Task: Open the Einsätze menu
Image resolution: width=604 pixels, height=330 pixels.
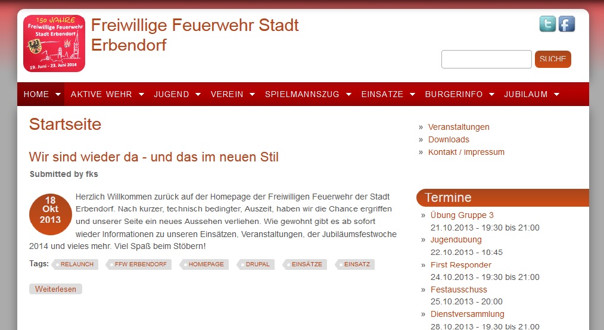Action: [382, 94]
